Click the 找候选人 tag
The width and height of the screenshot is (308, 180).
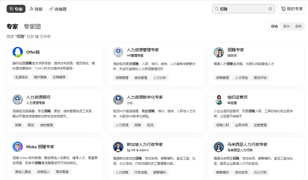[x=43, y=172]
